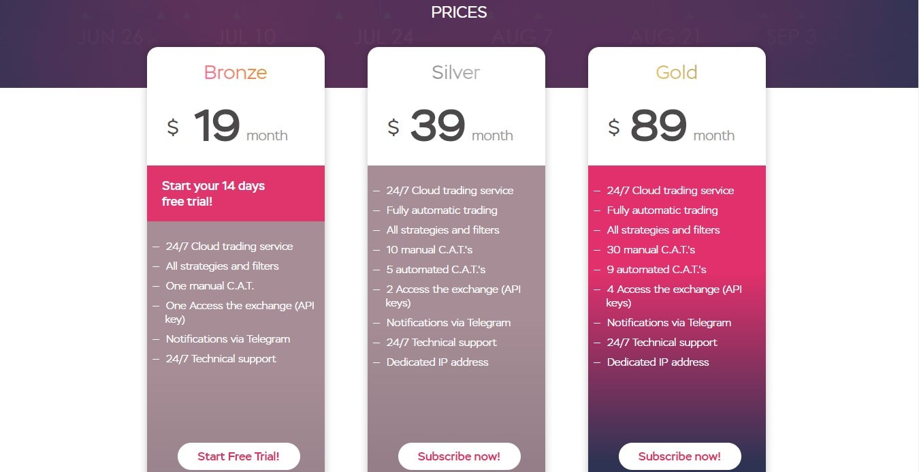Click the Start Free Trial! button
Screen dimensions: 919x472
238,456
